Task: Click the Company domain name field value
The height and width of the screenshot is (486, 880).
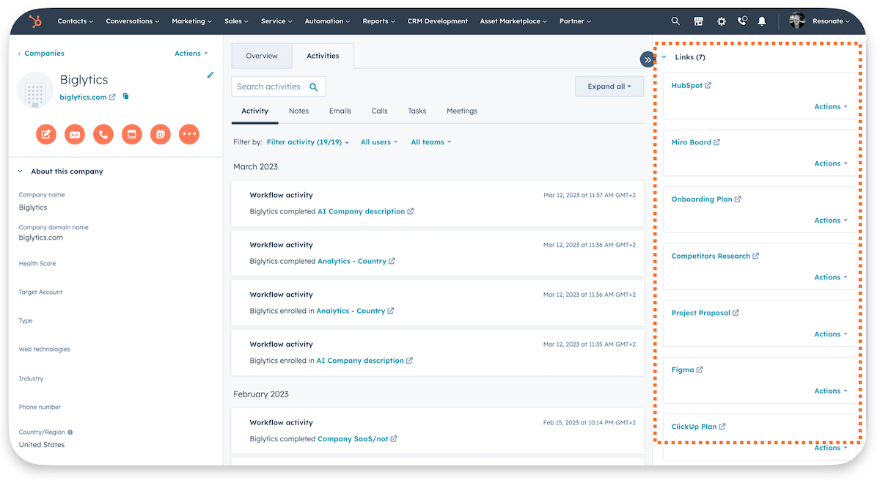Action: point(41,238)
